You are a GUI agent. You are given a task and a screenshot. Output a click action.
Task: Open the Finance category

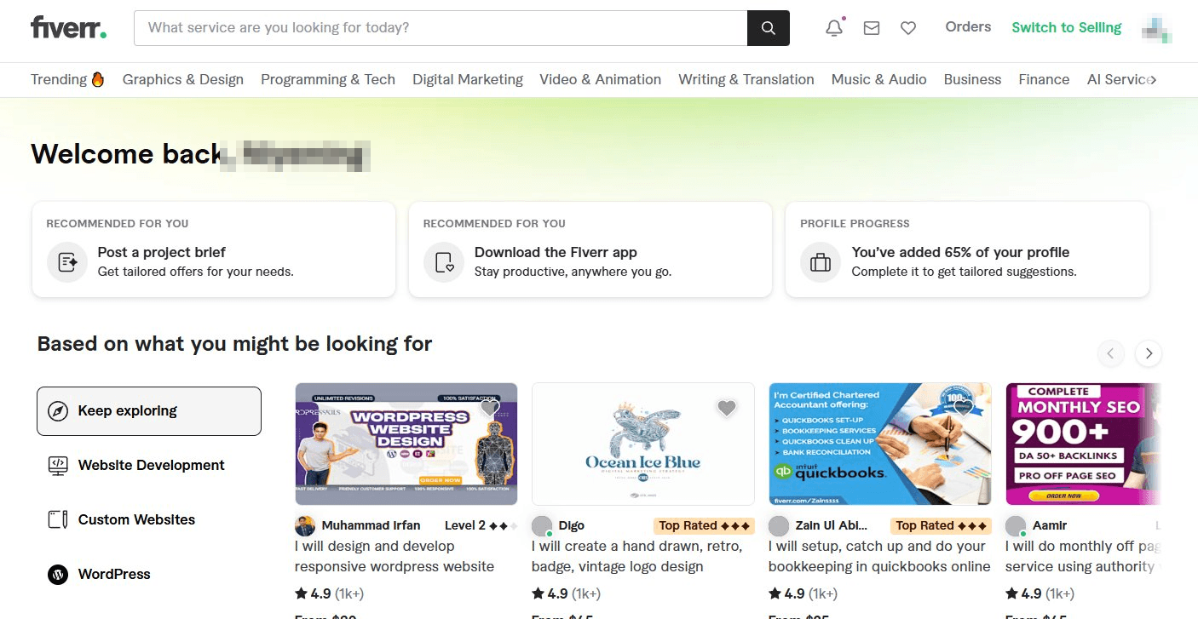[x=1044, y=79]
